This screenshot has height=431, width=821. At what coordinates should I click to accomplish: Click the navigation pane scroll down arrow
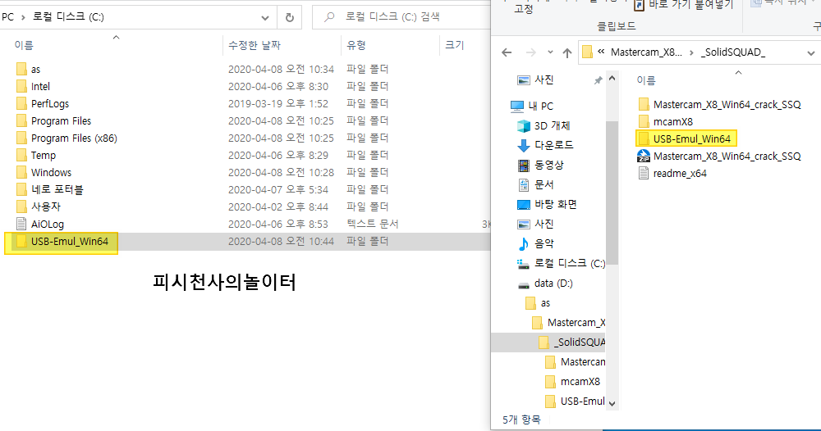pos(612,403)
